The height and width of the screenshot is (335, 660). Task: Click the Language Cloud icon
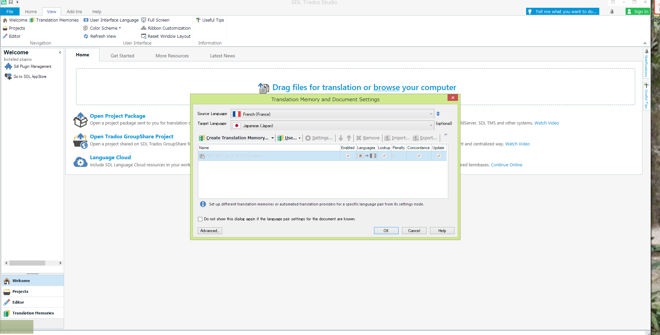pos(80,162)
